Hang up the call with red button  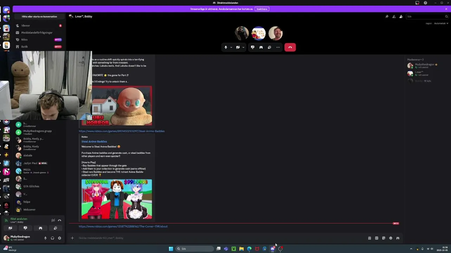(x=290, y=47)
